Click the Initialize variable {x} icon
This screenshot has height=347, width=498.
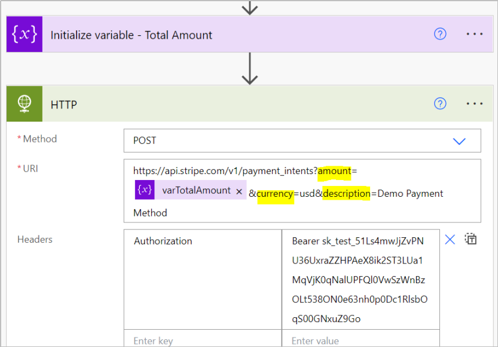tap(24, 34)
